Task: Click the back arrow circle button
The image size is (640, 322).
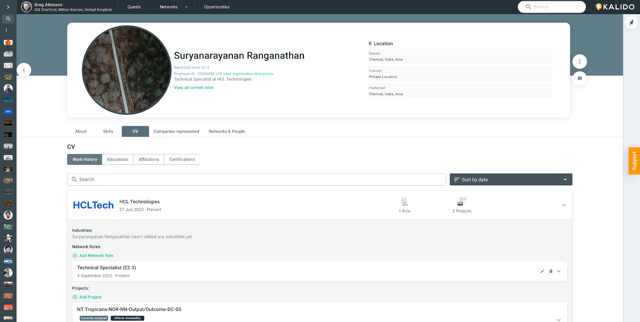Action: point(24,70)
